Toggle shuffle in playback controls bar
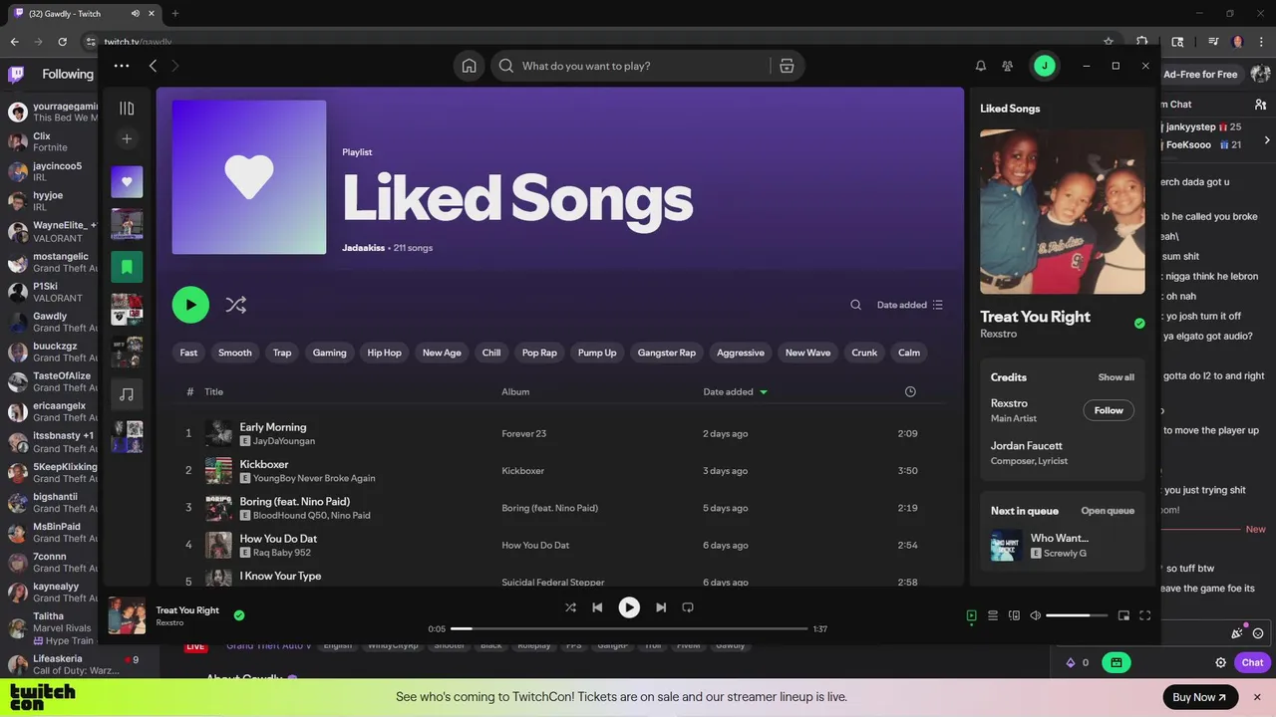Viewport: 1276px width, 717px height. [x=570, y=607]
